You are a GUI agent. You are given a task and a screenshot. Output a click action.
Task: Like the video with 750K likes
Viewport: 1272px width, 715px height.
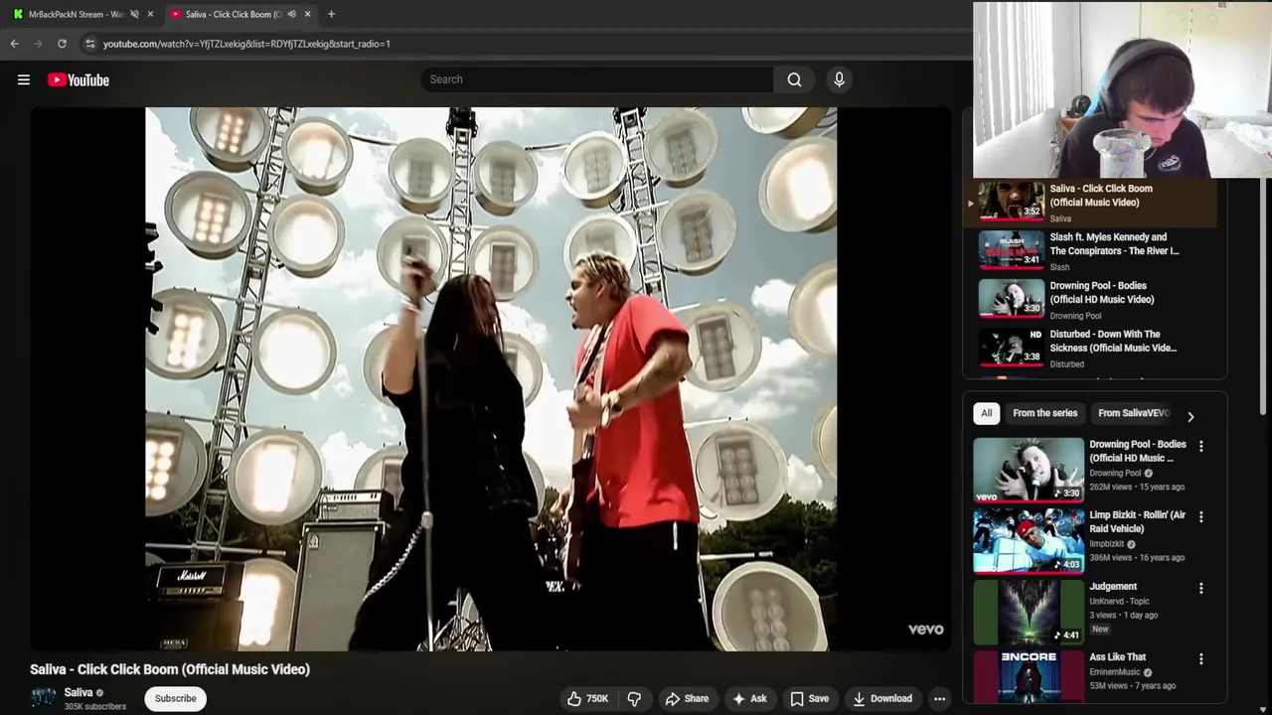(x=587, y=699)
